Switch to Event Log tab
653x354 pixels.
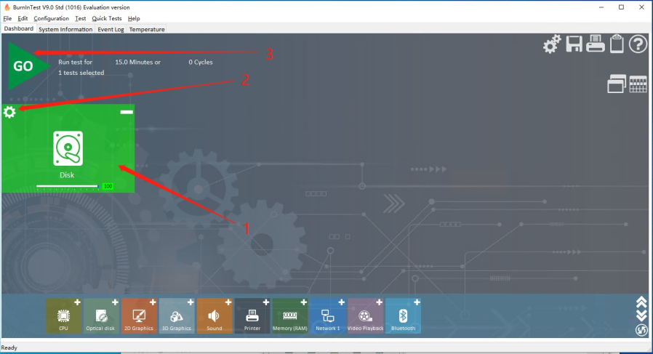111,29
